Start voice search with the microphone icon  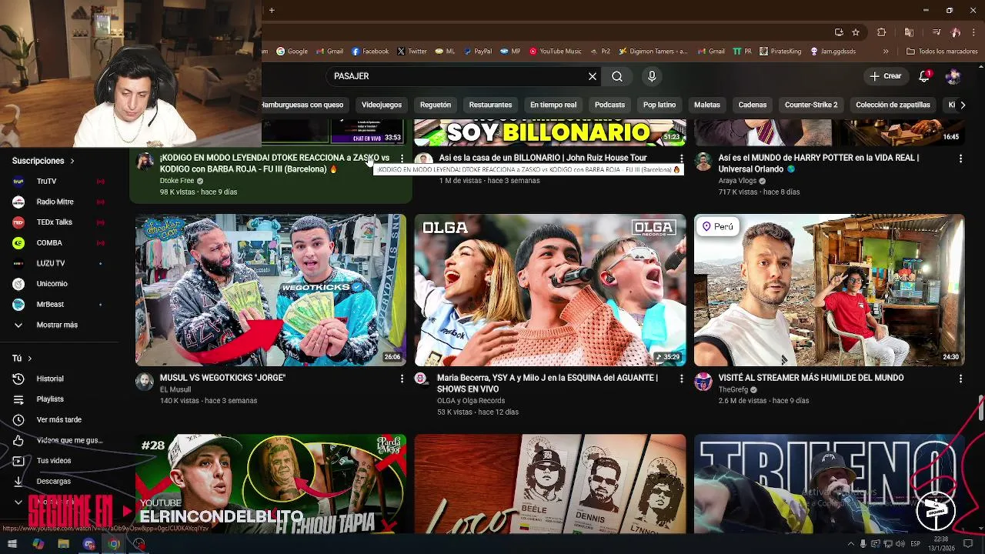652,76
